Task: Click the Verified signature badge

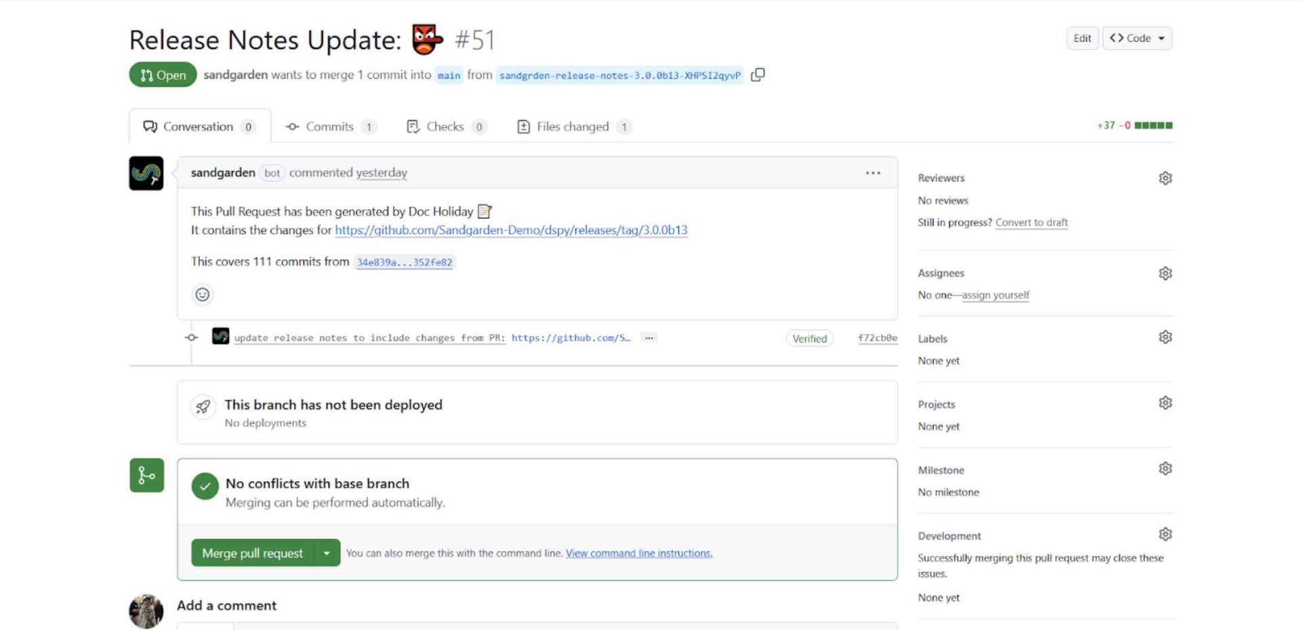Action: coord(810,338)
